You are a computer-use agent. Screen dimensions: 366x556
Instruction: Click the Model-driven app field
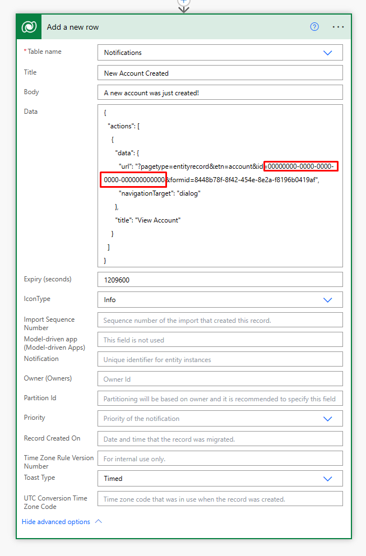point(220,340)
